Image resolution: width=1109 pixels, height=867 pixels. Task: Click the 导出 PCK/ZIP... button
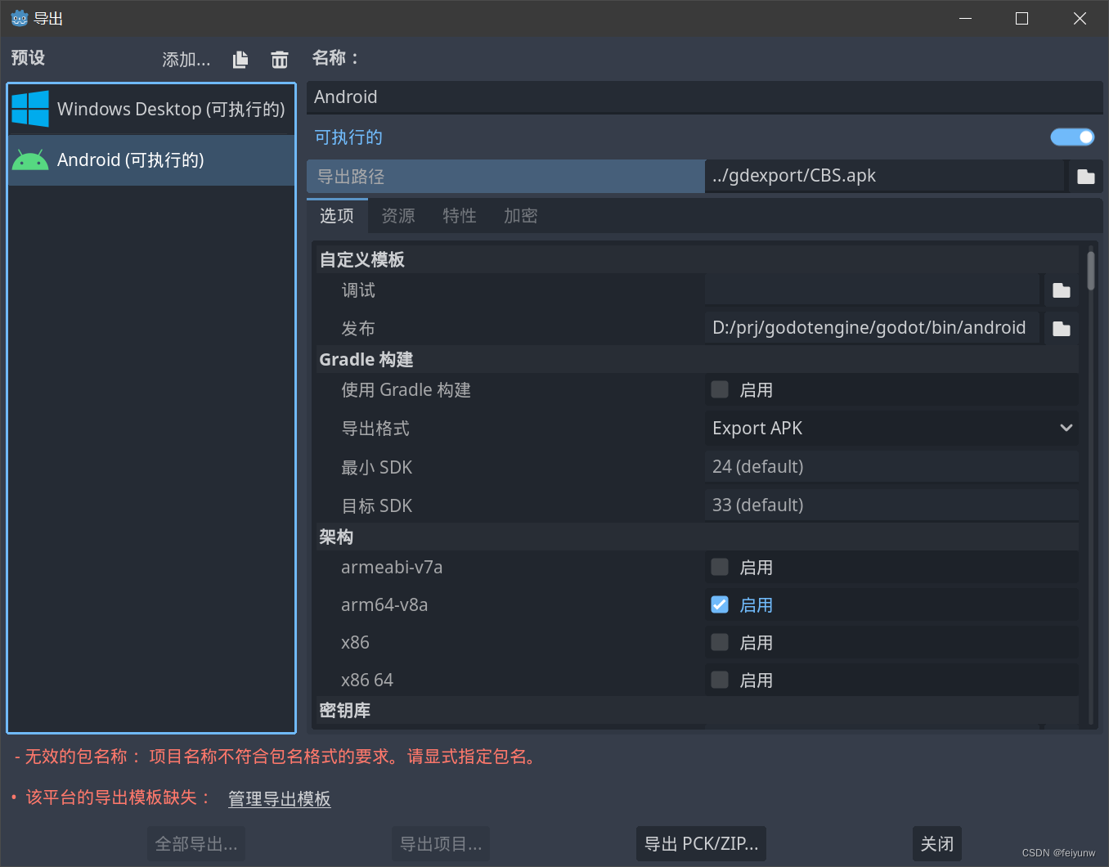point(701,843)
